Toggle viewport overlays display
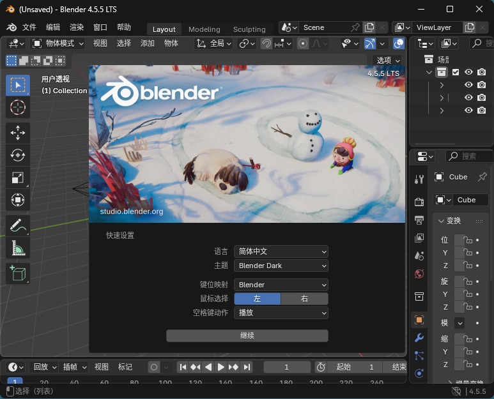The image size is (494, 399). [399, 43]
